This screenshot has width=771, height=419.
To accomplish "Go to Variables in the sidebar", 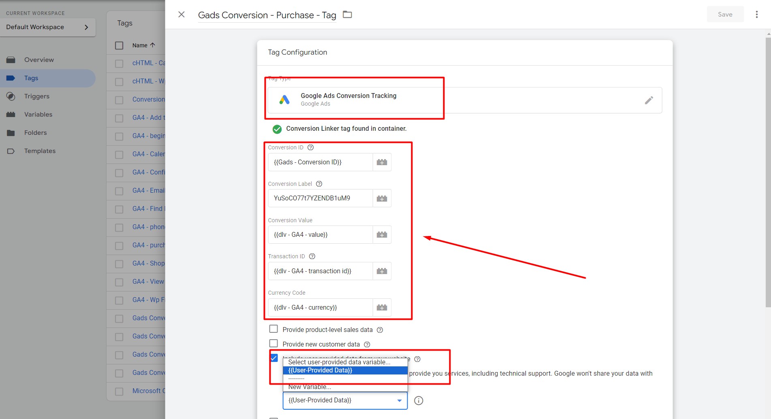I will (x=38, y=115).
